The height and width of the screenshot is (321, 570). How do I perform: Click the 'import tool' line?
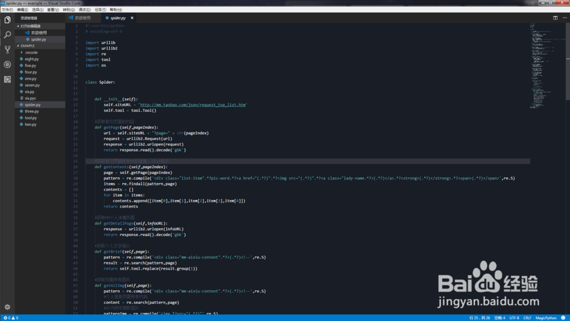pyautogui.click(x=98, y=60)
